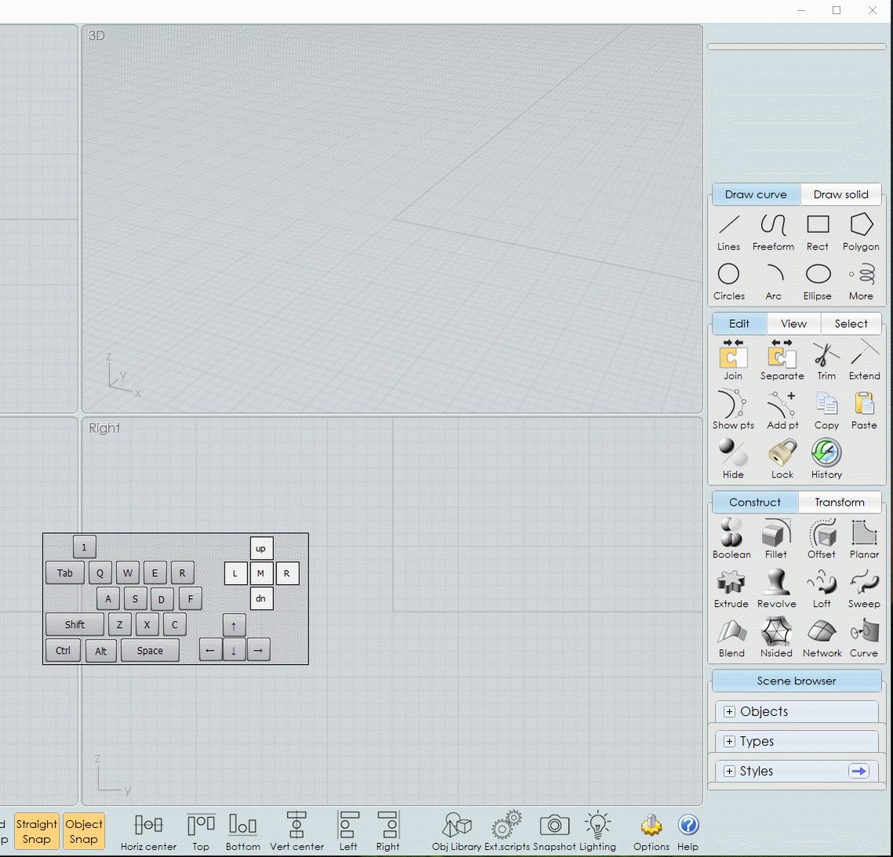Toggle Straight Snap on
This screenshot has width=893, height=857.
[x=36, y=831]
